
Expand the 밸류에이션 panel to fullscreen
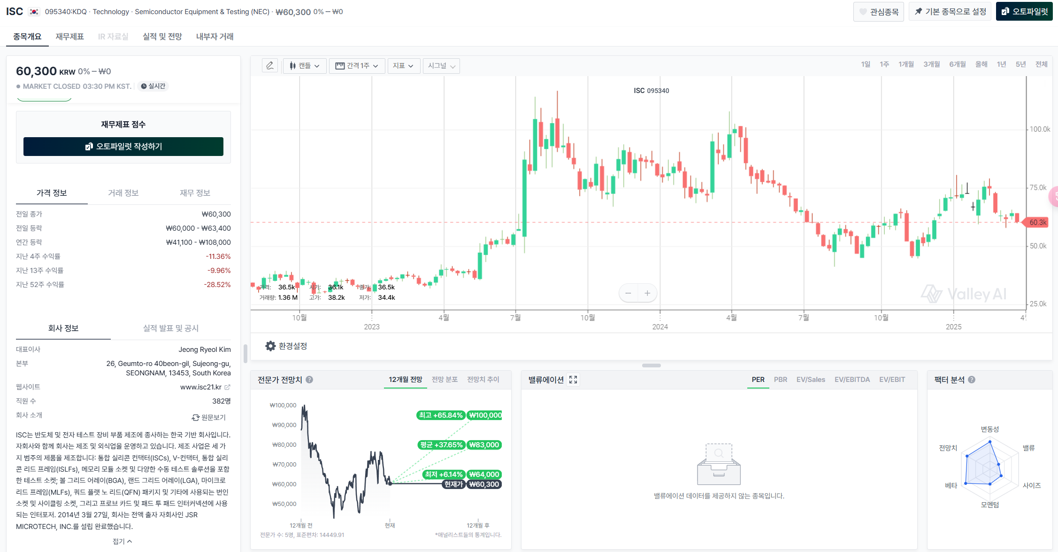click(573, 380)
